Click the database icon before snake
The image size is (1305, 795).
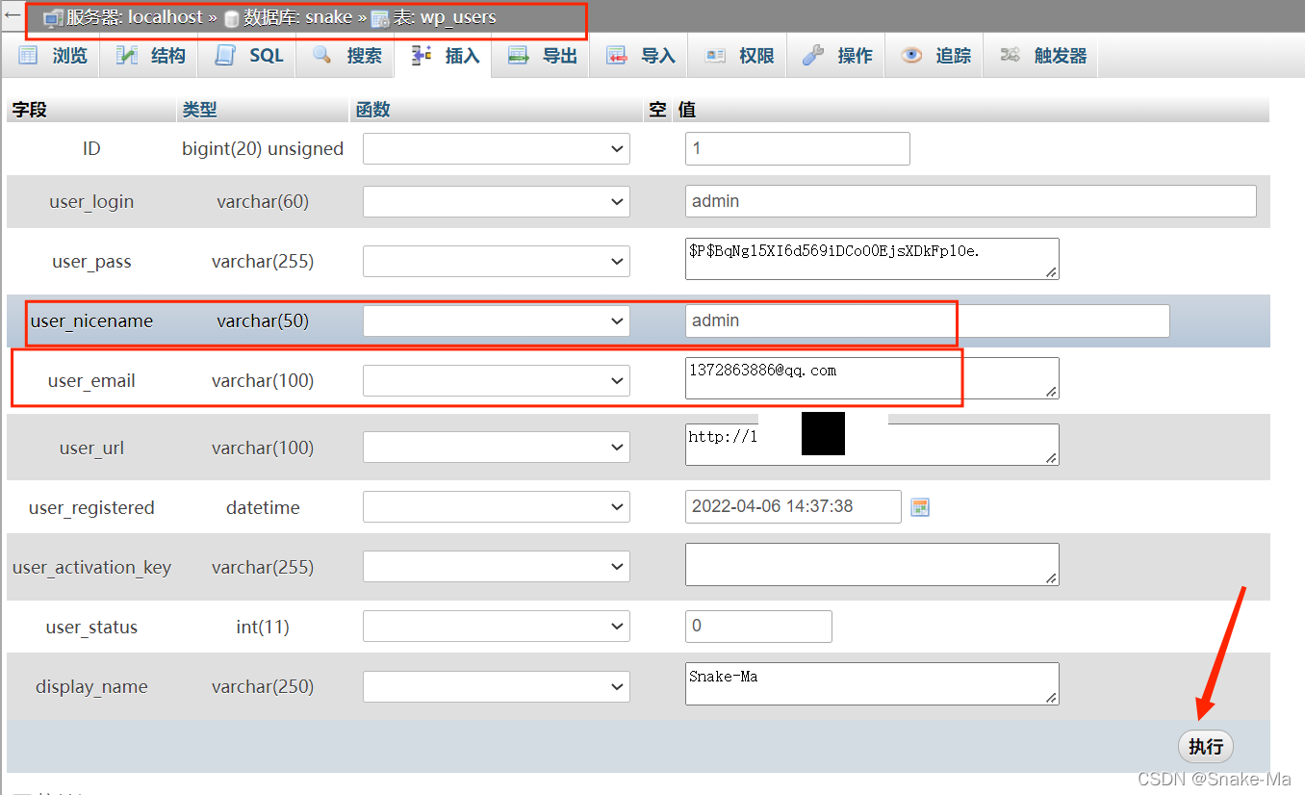[x=231, y=18]
